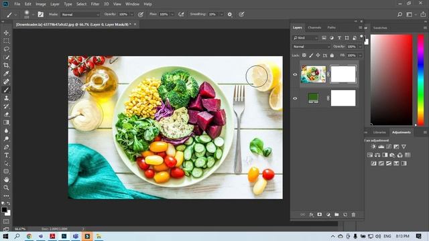The image size is (429, 241).
Task: Open layer filter Kind dropdown
Action: click(x=305, y=38)
